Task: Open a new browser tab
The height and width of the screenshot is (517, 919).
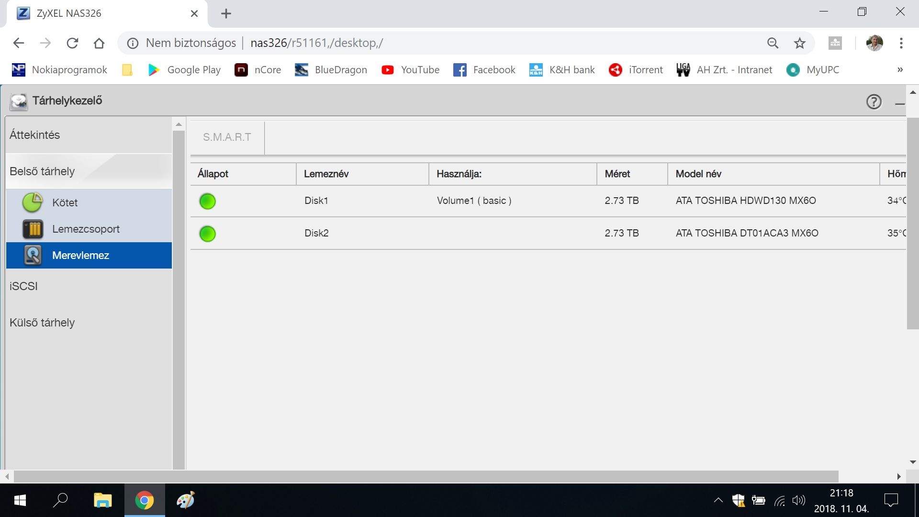Action: 226,13
